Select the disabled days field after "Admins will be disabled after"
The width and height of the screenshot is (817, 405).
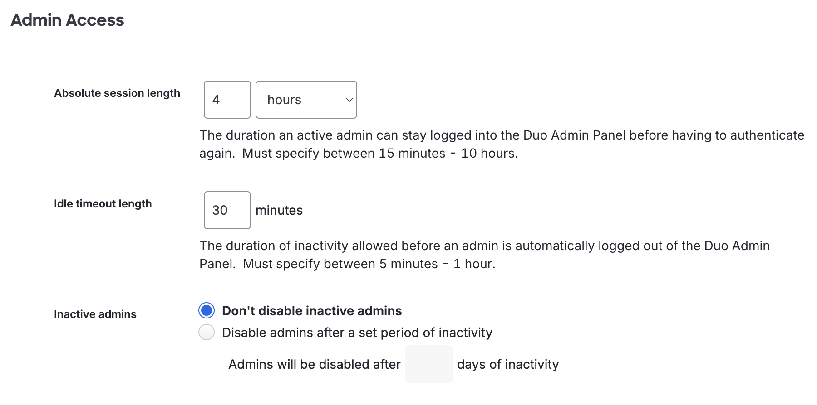(x=428, y=364)
